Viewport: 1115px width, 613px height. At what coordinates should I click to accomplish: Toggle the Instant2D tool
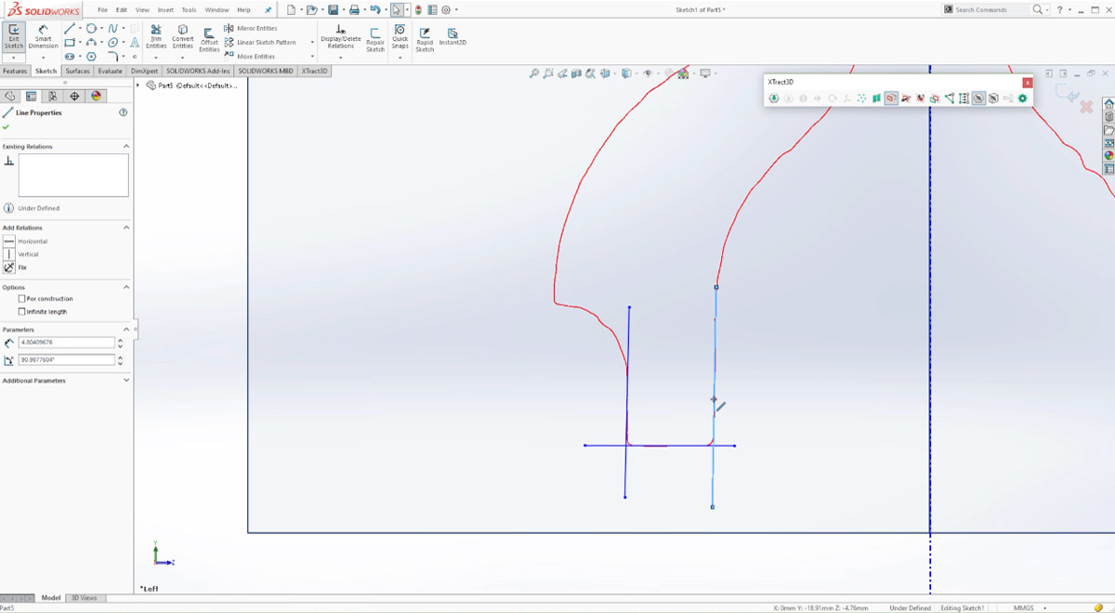453,37
